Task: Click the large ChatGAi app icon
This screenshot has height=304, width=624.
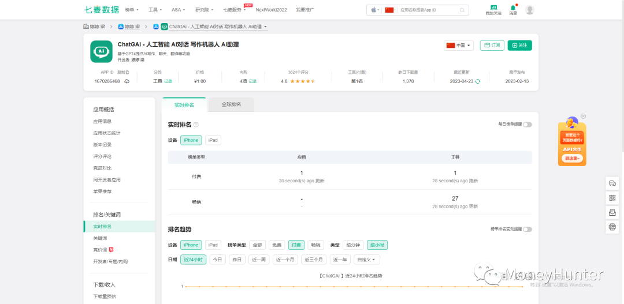Action: (101, 51)
